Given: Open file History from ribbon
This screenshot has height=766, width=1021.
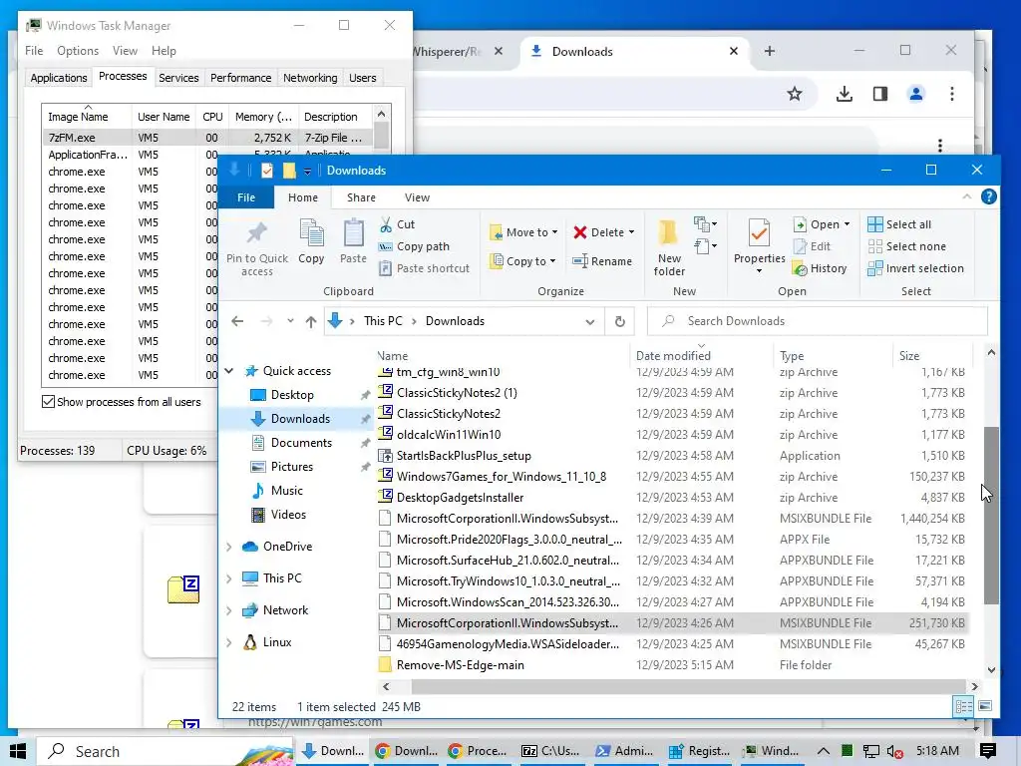Looking at the screenshot, I should [820, 268].
